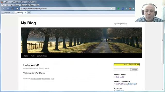Select the My Blog browser tab
This screenshot has width=165, height=92.
click(21, 13)
